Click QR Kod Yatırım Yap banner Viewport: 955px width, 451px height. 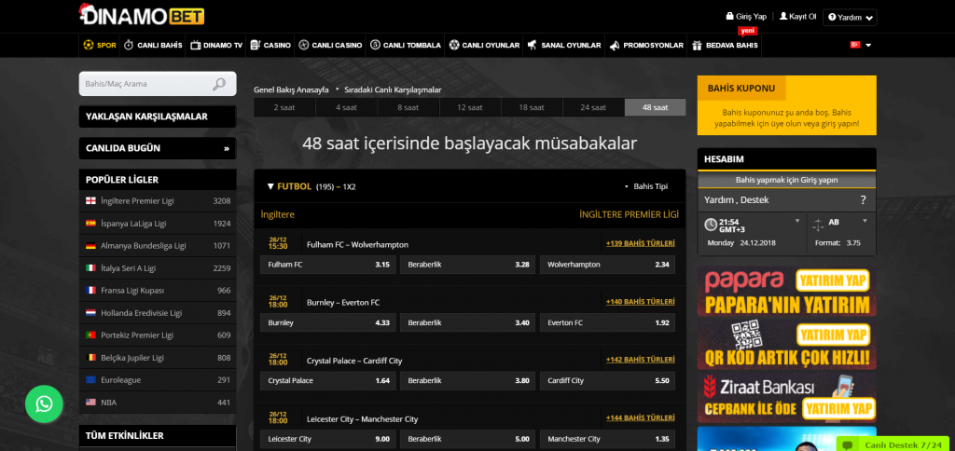787,345
